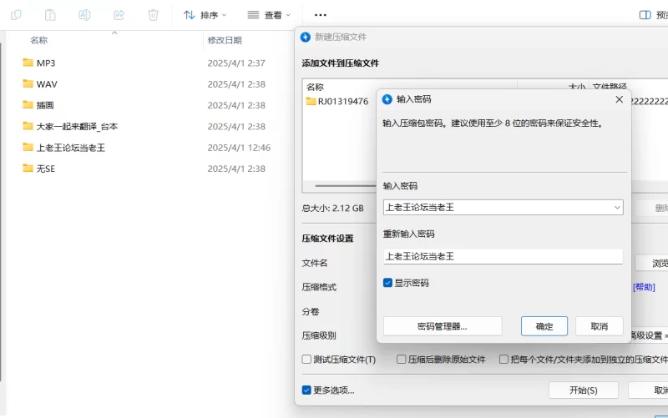Click the rename icon in toolbar

click(x=84, y=15)
